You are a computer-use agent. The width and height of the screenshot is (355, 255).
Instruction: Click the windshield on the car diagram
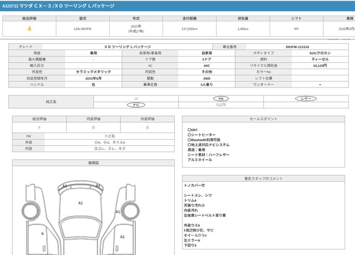(x=80, y=227)
